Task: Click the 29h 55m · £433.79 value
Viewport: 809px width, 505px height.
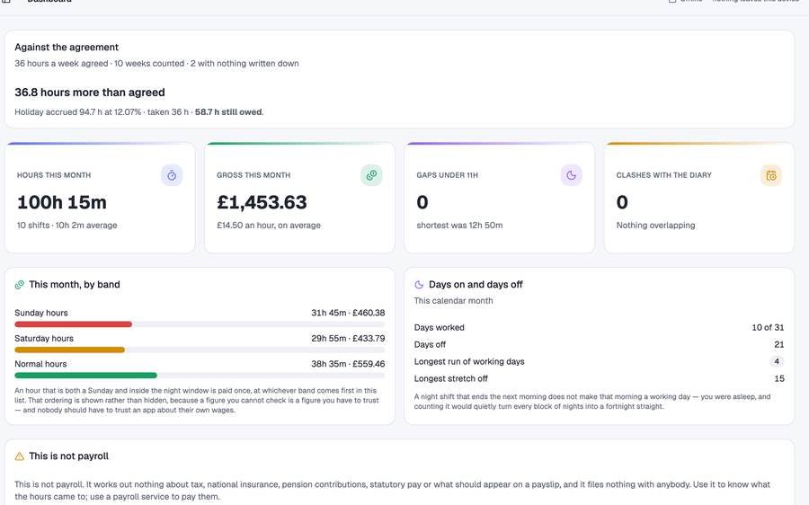Action: pos(348,339)
